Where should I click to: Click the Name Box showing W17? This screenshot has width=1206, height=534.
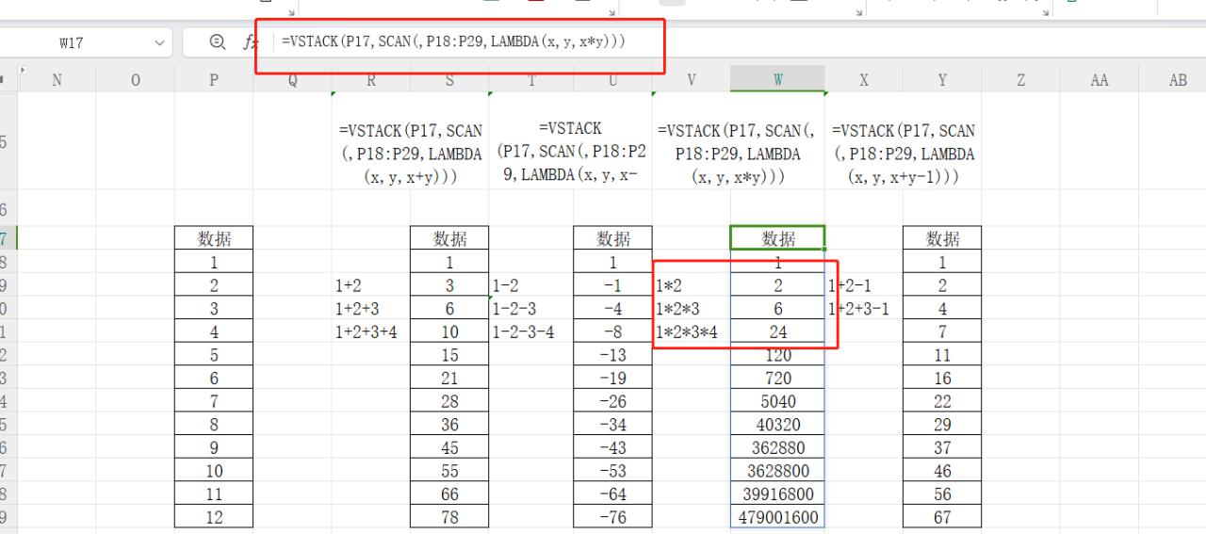[x=71, y=43]
